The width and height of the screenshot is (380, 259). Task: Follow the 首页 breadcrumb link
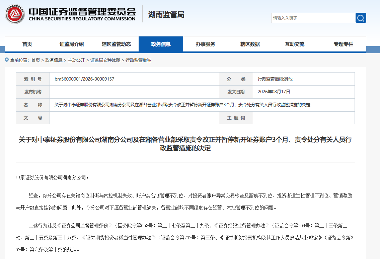(35, 60)
